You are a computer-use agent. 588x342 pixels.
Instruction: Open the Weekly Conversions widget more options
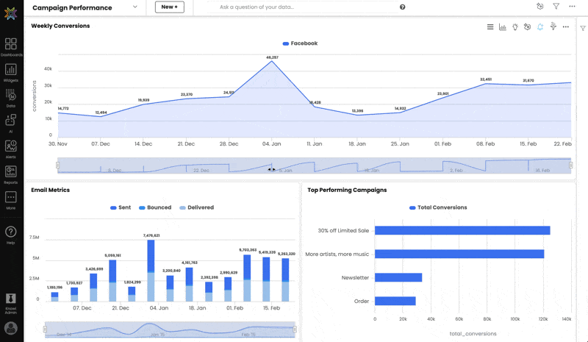pos(565,27)
